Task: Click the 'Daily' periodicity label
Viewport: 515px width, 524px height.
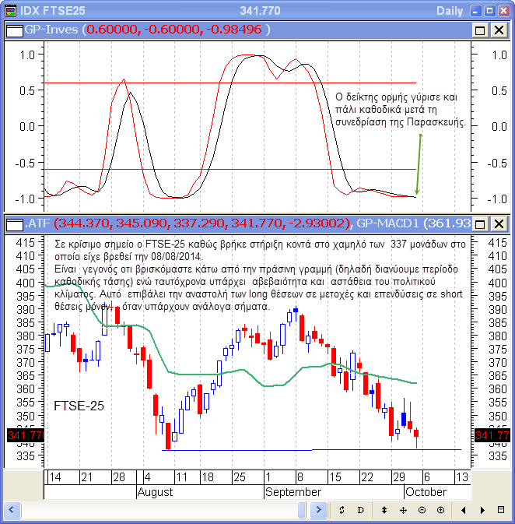Action: (x=449, y=11)
